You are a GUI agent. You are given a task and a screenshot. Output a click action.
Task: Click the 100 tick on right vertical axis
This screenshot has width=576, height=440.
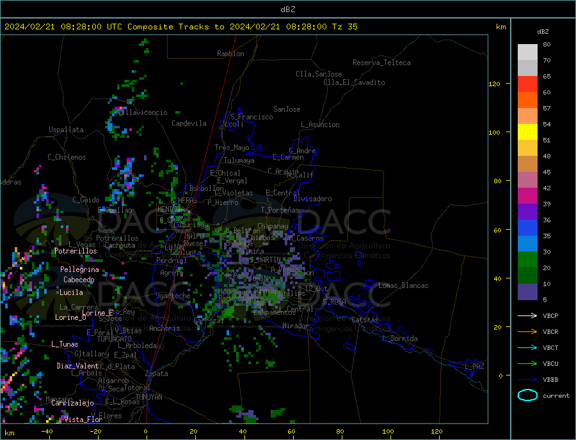(495, 132)
